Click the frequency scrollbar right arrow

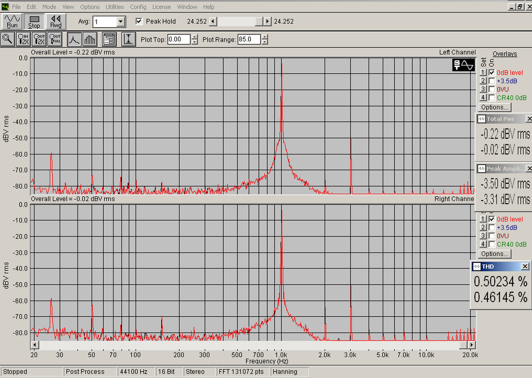pyautogui.click(x=472, y=345)
